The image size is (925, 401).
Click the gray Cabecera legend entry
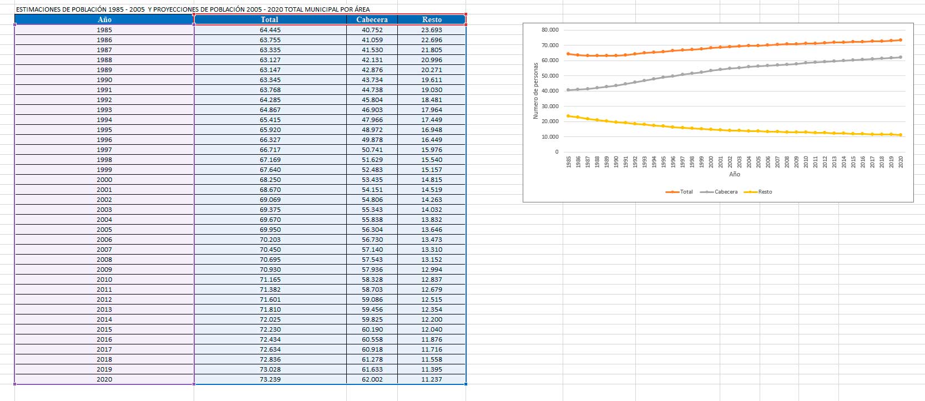click(x=720, y=192)
